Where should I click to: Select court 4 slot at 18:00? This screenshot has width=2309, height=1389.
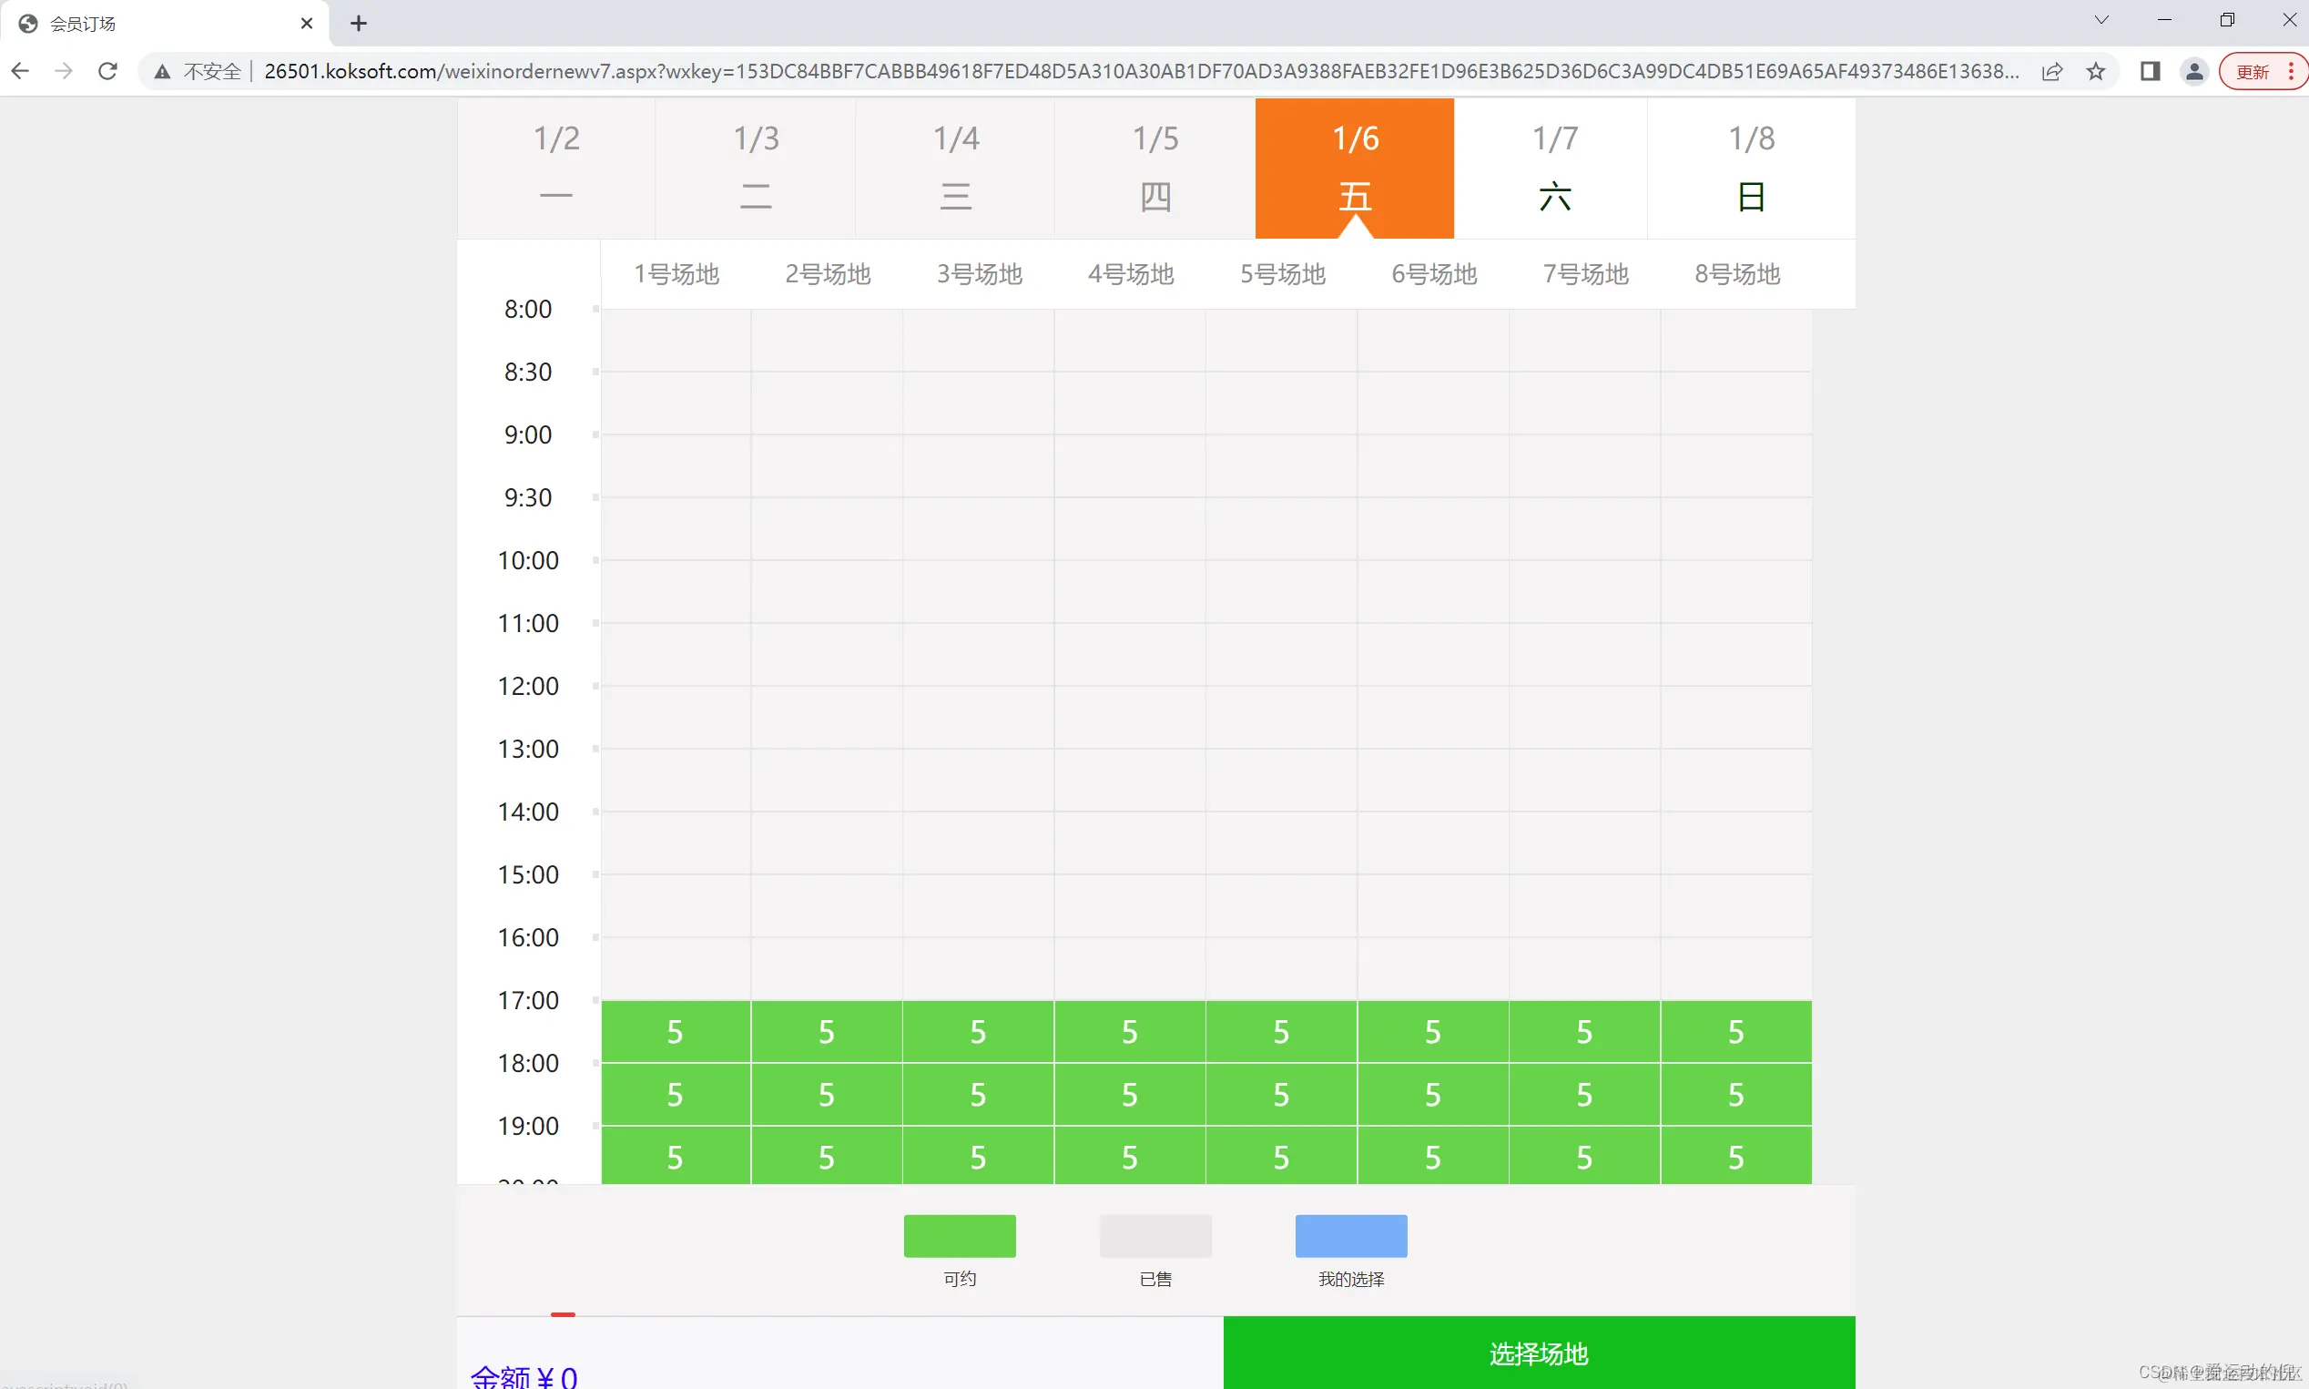coord(1129,1094)
